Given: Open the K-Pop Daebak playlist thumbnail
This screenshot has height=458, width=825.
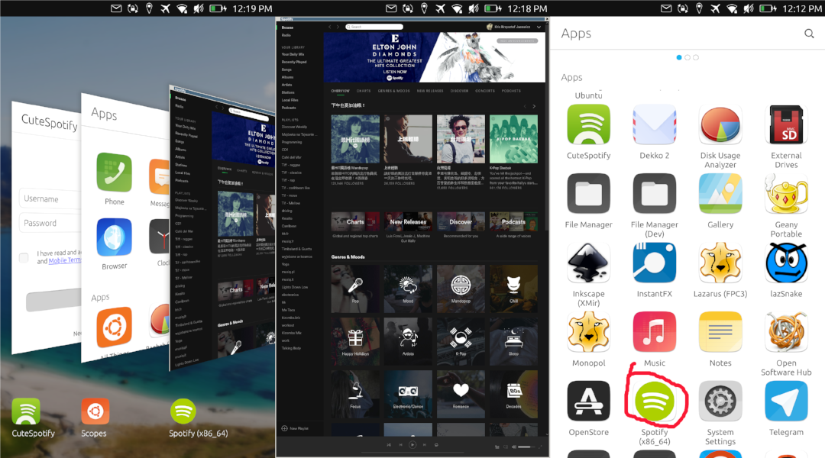Looking at the screenshot, I should coord(513,140).
